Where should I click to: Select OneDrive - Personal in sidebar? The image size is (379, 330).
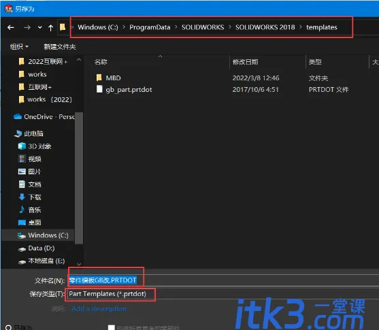(44, 117)
